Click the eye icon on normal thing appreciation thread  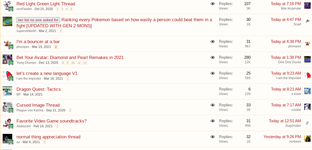pos(213,137)
